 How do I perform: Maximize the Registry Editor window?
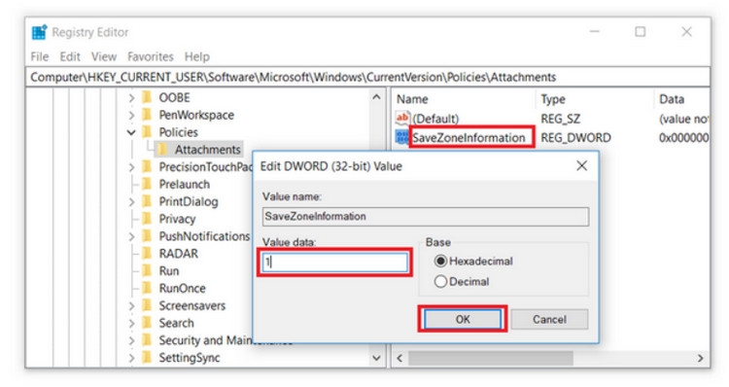click(x=641, y=32)
